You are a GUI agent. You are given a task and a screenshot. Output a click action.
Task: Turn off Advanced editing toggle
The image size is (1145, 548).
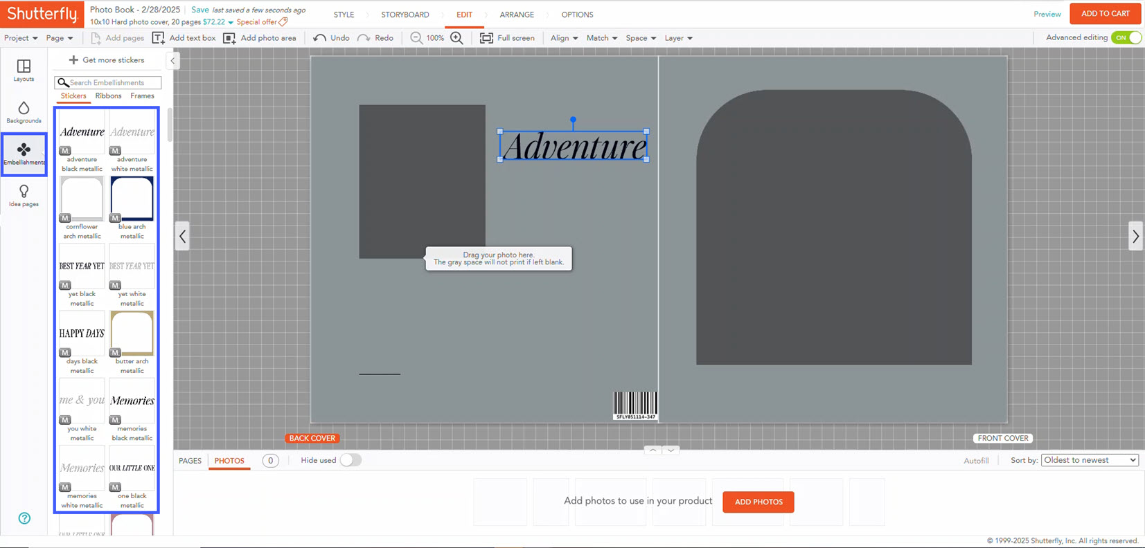[x=1126, y=38]
